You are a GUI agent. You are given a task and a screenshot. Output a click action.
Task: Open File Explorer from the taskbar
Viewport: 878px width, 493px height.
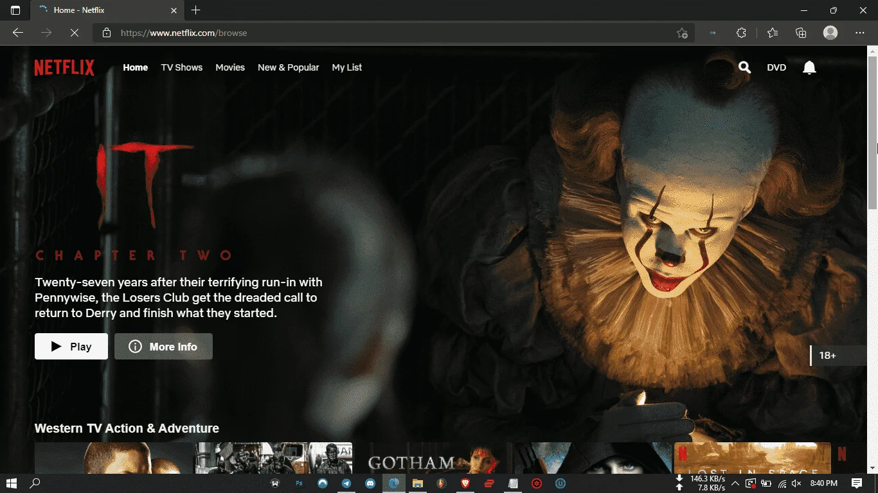click(x=417, y=483)
